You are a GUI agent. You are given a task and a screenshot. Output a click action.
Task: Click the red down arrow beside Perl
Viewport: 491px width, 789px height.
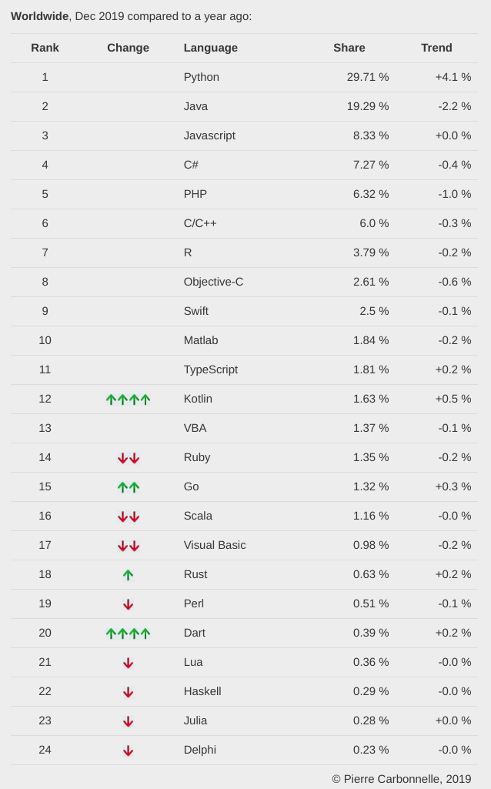tap(128, 604)
